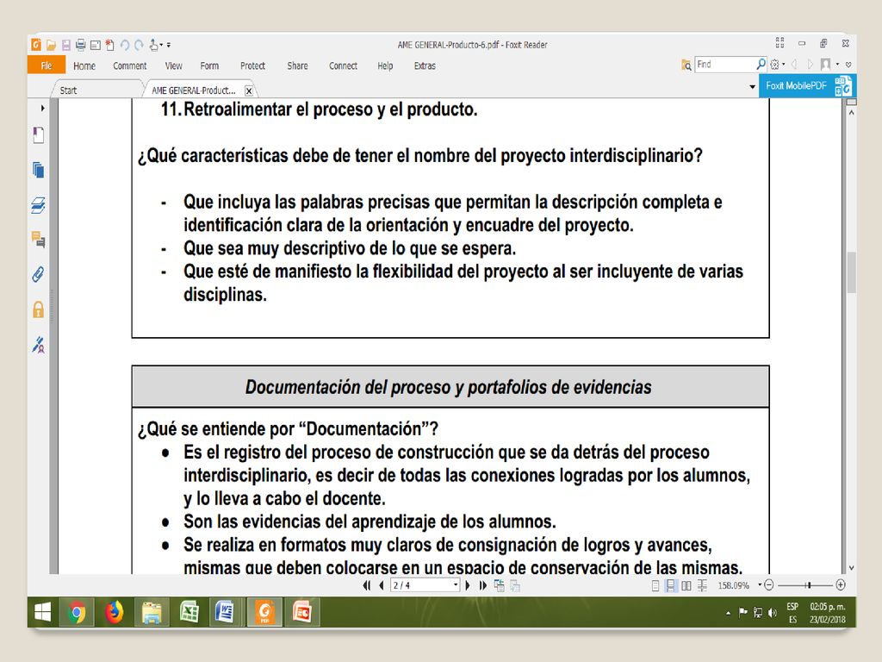Viewport: 882px width, 662px height.
Task: Click the scroll up arrow
Action: click(x=852, y=113)
